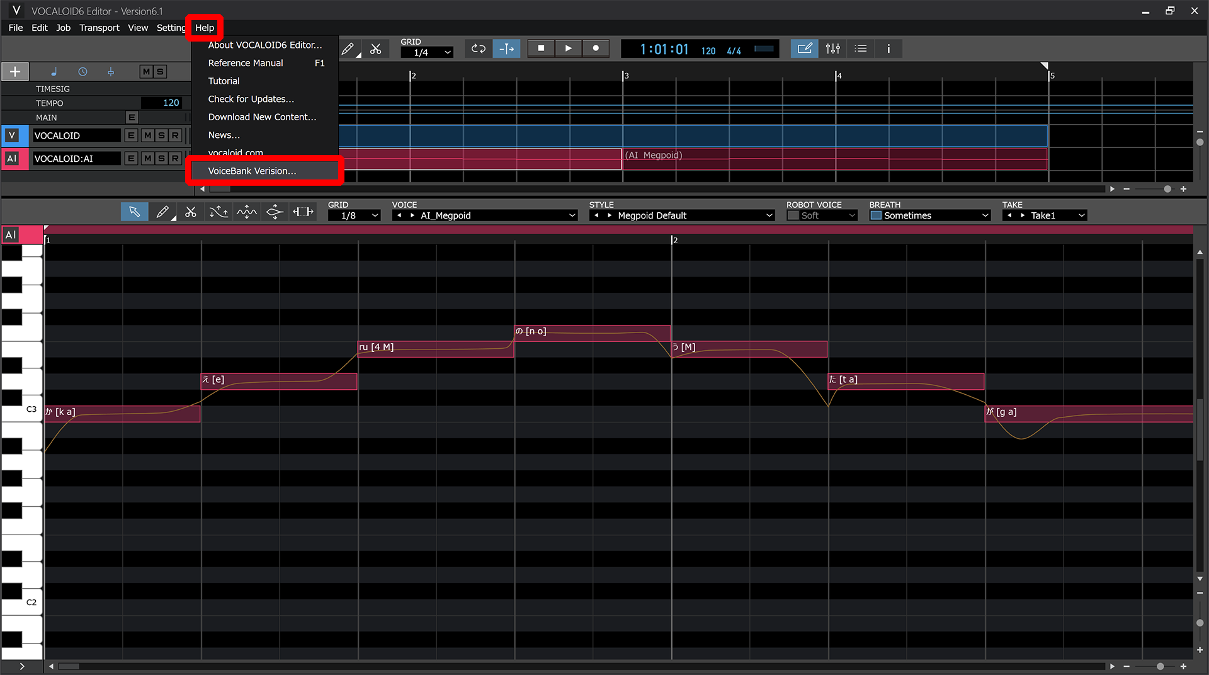The height and width of the screenshot is (675, 1209).
Task: Select the Vibrato editing tool
Action: tap(246, 212)
